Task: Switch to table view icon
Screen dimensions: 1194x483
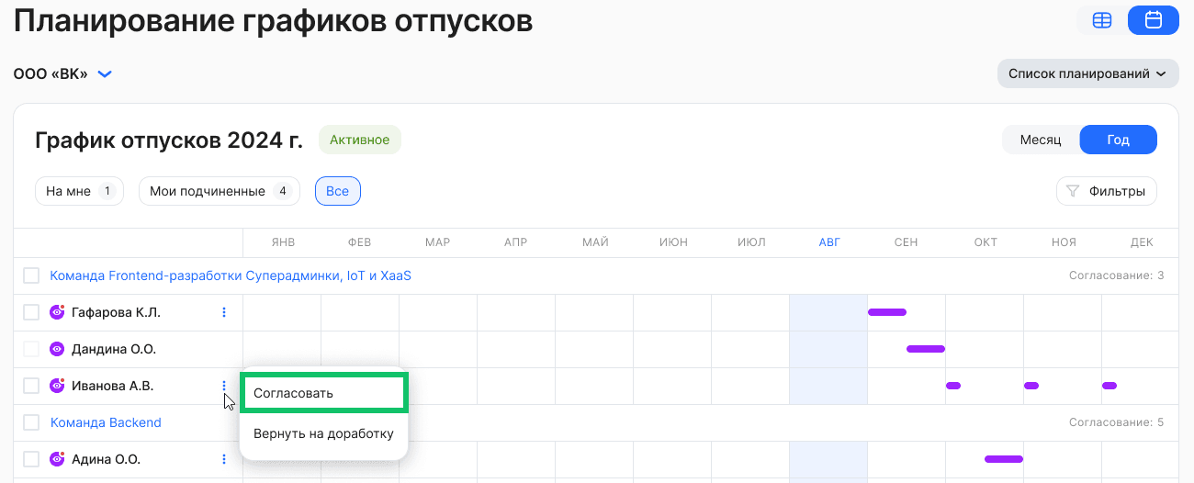Action: click(x=1101, y=20)
